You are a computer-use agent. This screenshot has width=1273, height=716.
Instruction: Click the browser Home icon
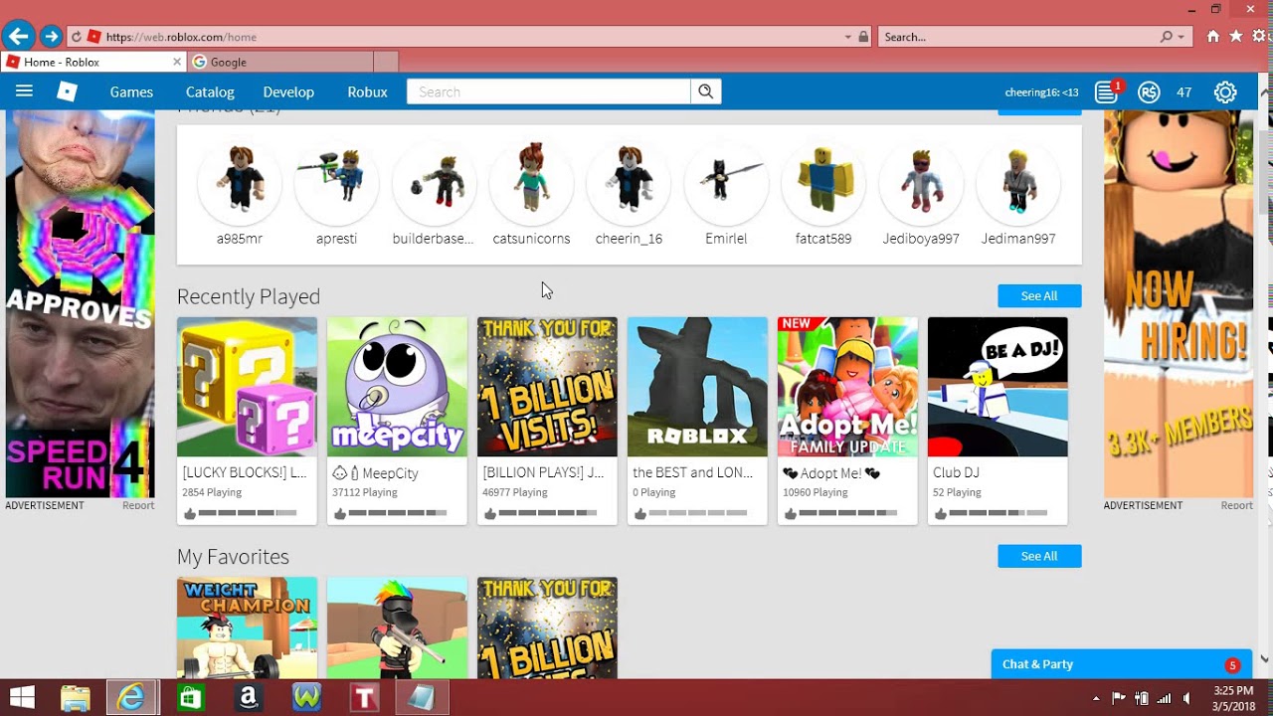tap(1212, 36)
